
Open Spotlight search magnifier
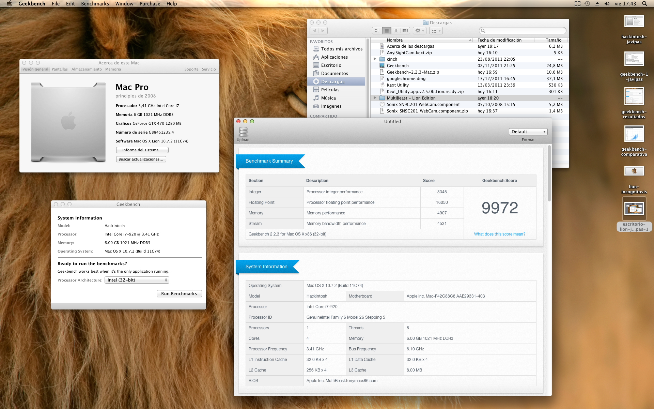644,4
